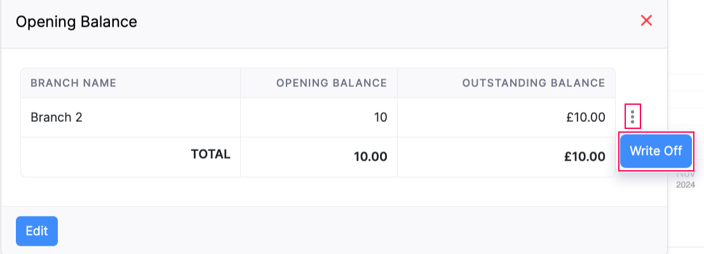Click the dialog footer bar beside Edit
This screenshot has width=704, height=254.
(318, 231)
